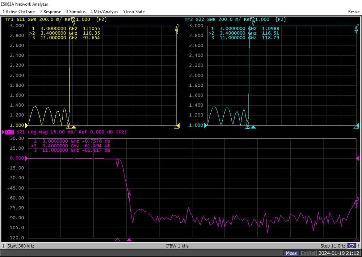Open the 1 Active Ch/Trace menu

[x=19, y=12]
